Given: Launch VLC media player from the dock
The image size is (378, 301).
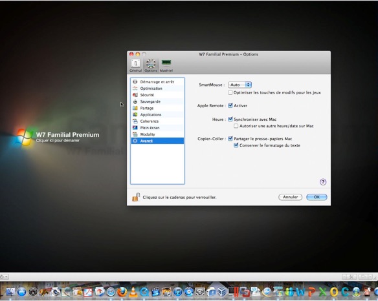Looking at the screenshot, I should coord(133,292).
